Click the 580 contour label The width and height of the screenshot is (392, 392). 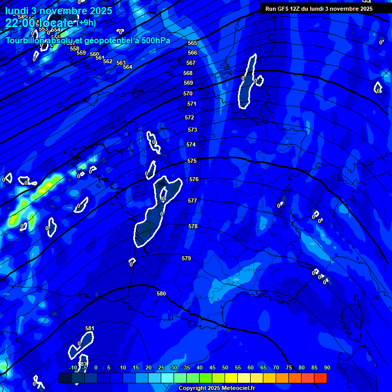(161, 293)
